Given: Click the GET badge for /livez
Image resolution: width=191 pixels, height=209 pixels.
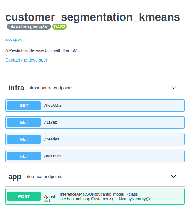Looking at the screenshot, I should tap(24, 122).
